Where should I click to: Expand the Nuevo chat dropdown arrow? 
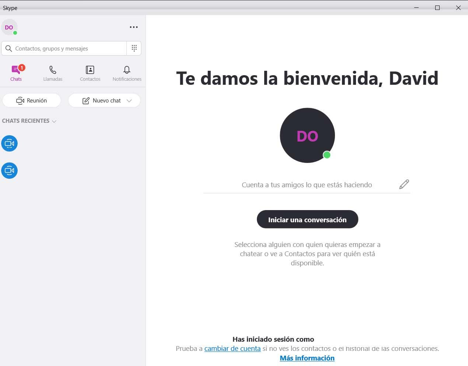click(129, 101)
